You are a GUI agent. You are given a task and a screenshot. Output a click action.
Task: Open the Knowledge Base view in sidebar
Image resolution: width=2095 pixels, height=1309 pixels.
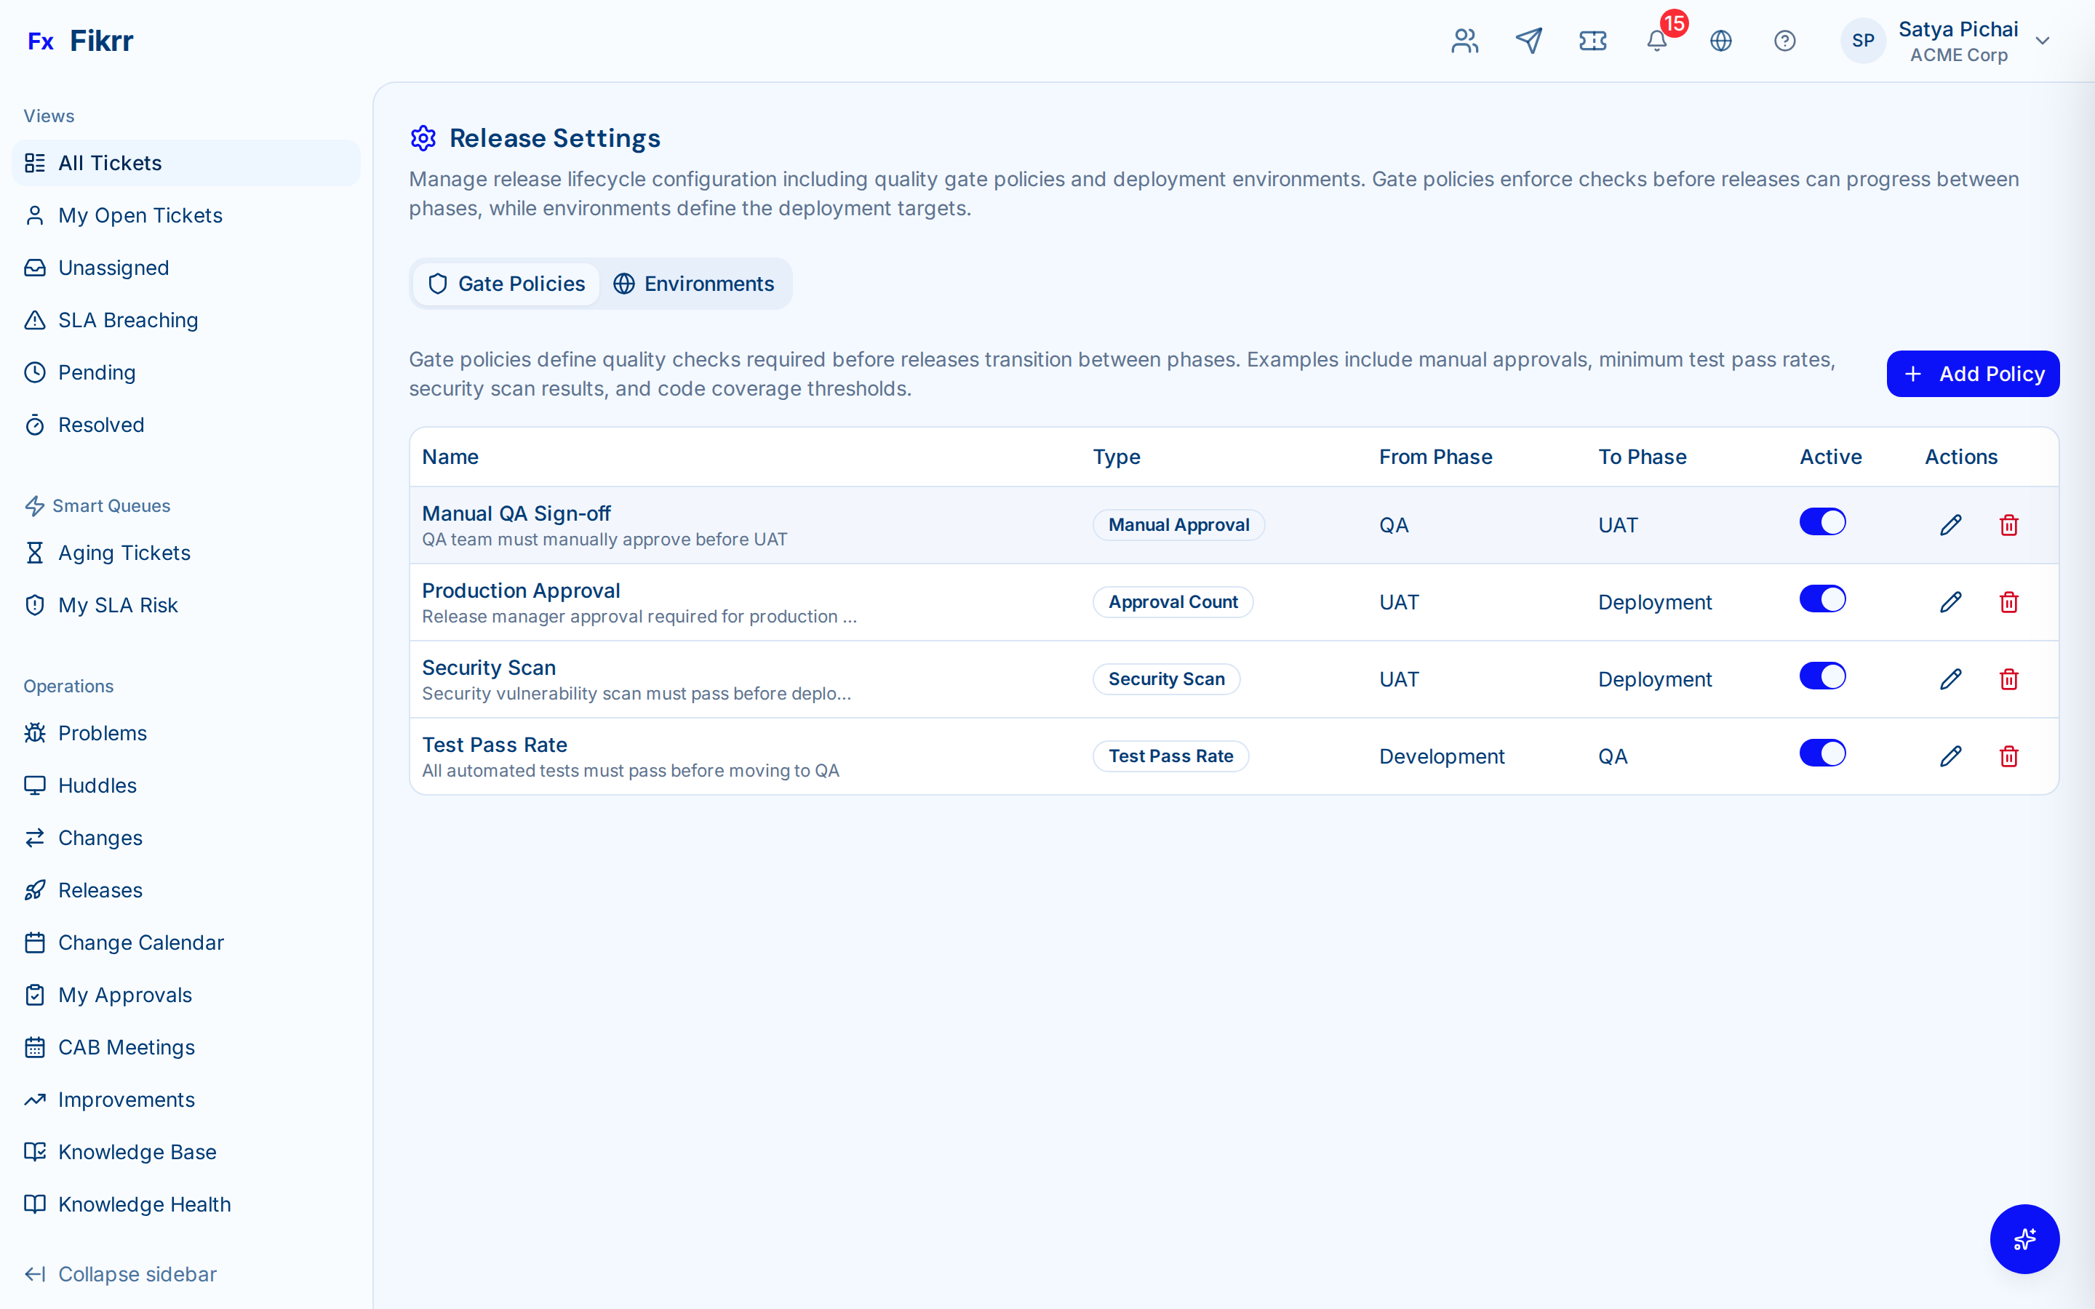137,1151
